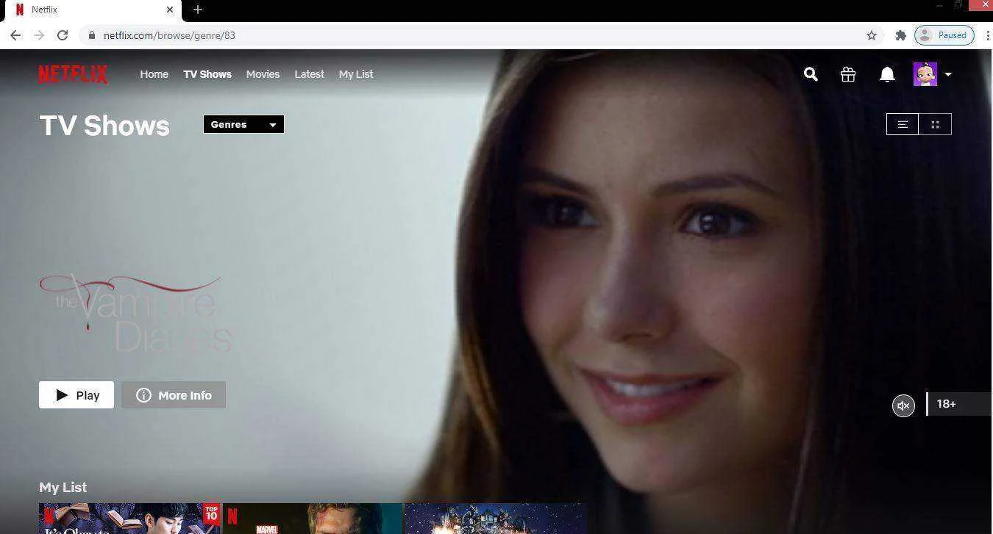This screenshot has height=534, width=993.
Task: Go to Home in Netflix nav
Action: [x=154, y=74]
